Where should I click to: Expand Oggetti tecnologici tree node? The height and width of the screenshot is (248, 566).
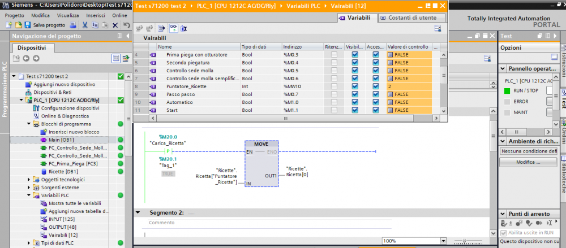pos(29,180)
